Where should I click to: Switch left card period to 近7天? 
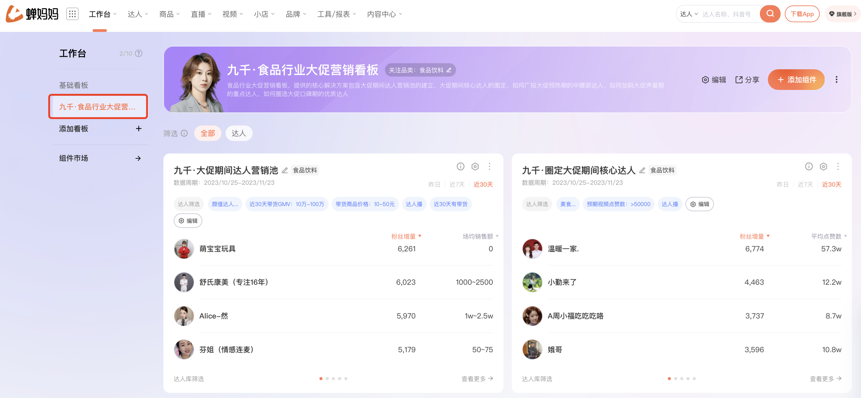457,185
